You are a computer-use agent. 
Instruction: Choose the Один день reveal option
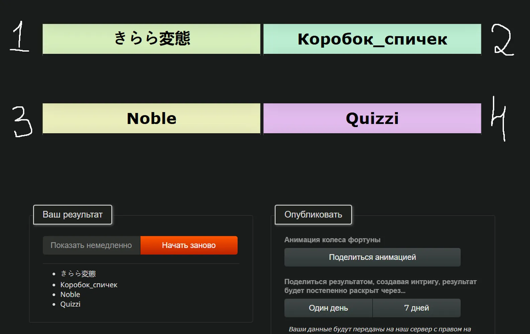(x=328, y=308)
